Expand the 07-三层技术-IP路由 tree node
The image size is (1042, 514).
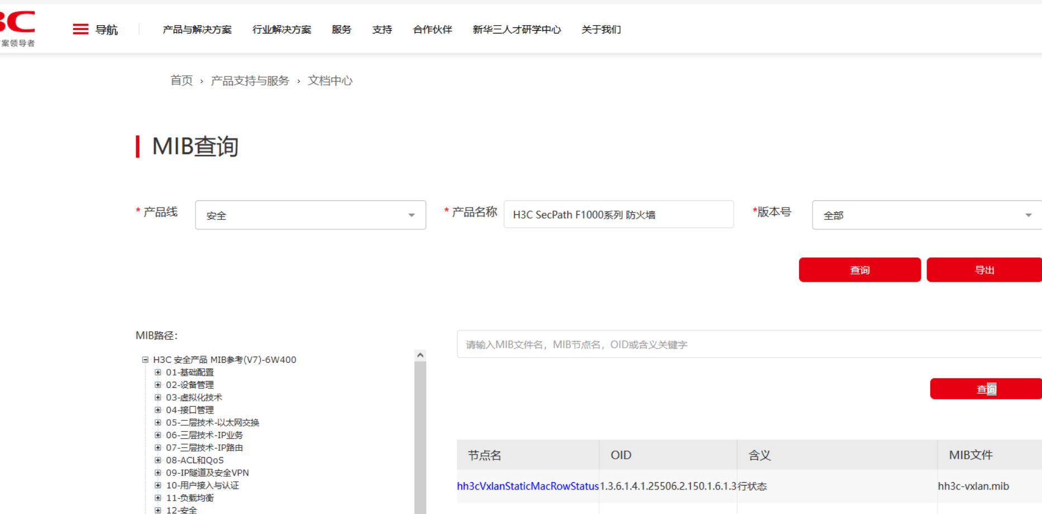point(158,448)
